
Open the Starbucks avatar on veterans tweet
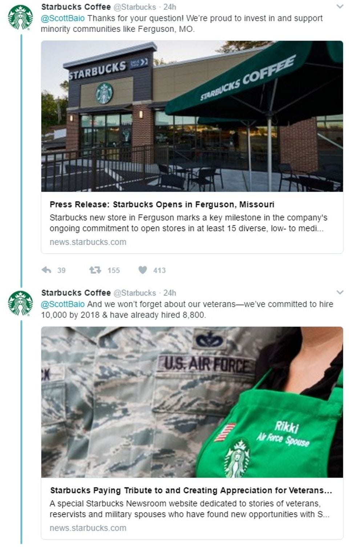click(x=20, y=303)
